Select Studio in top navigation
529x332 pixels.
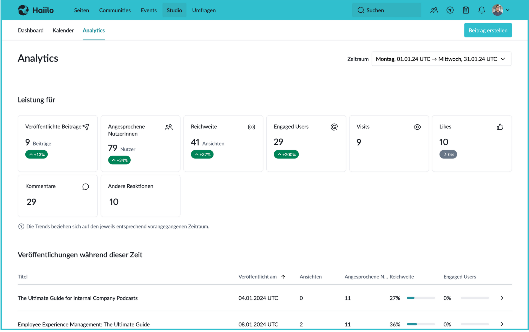click(174, 10)
